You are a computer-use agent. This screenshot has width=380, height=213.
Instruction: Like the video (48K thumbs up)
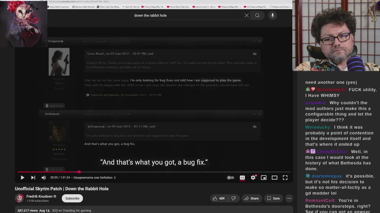[x=219, y=199]
